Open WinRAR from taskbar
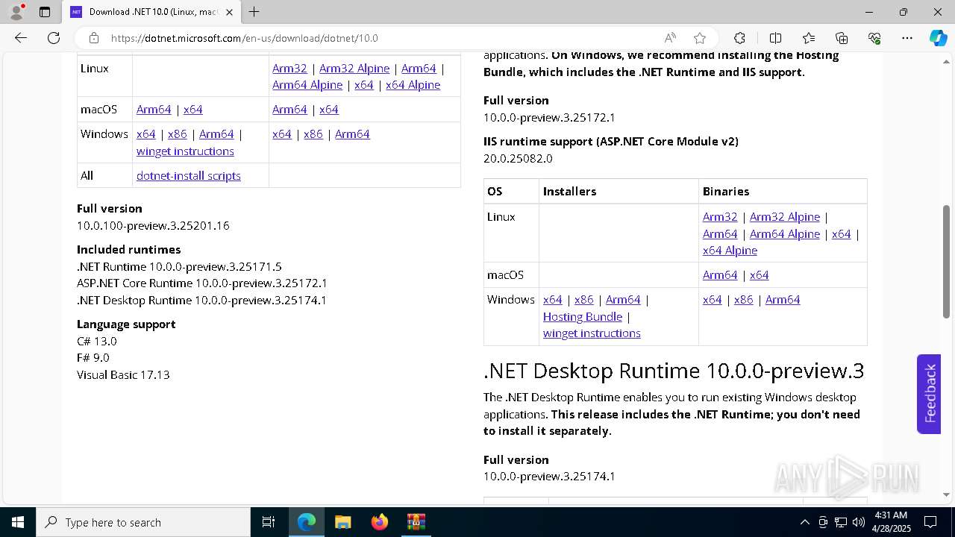 [x=416, y=522]
